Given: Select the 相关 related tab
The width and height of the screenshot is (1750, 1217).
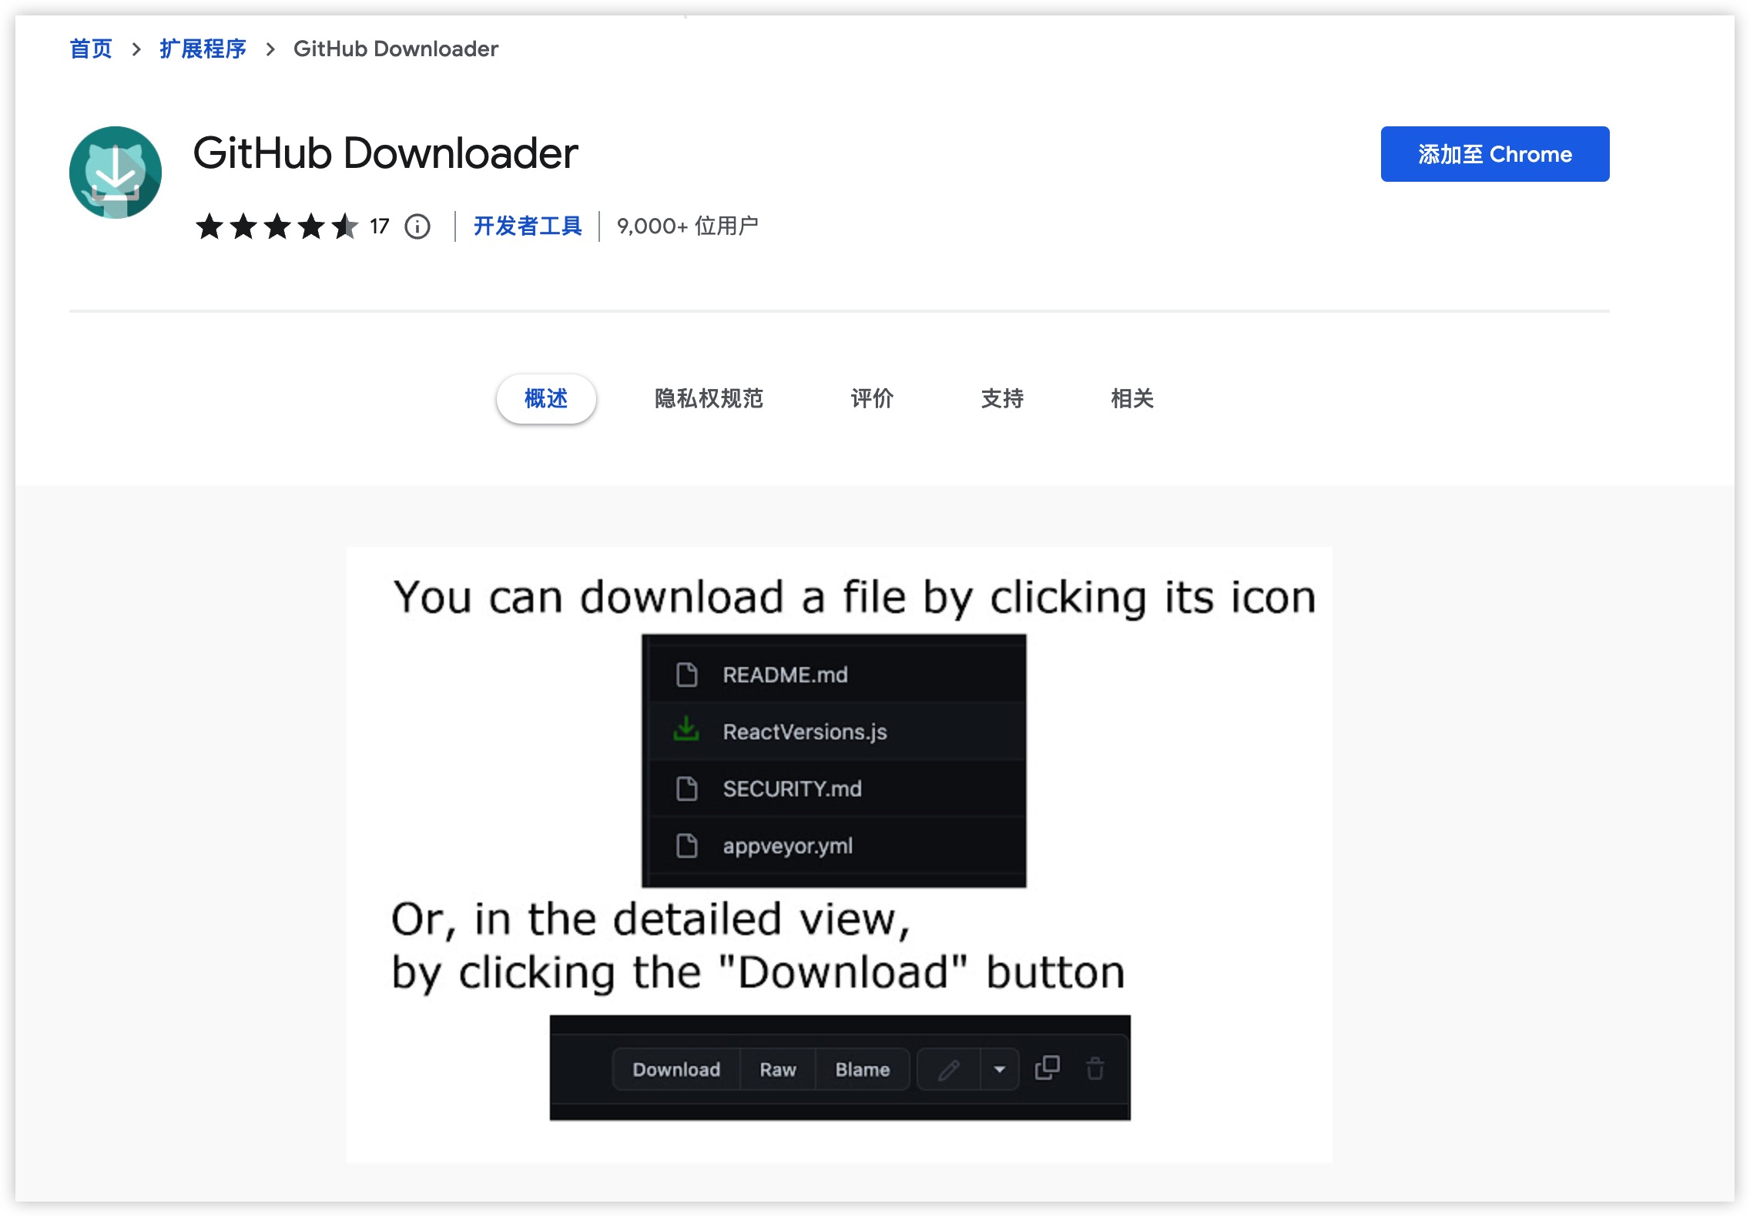Looking at the screenshot, I should 1131,399.
